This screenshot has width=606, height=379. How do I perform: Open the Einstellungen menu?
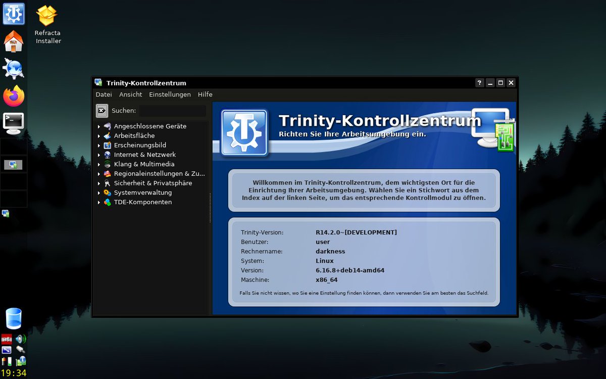170,94
